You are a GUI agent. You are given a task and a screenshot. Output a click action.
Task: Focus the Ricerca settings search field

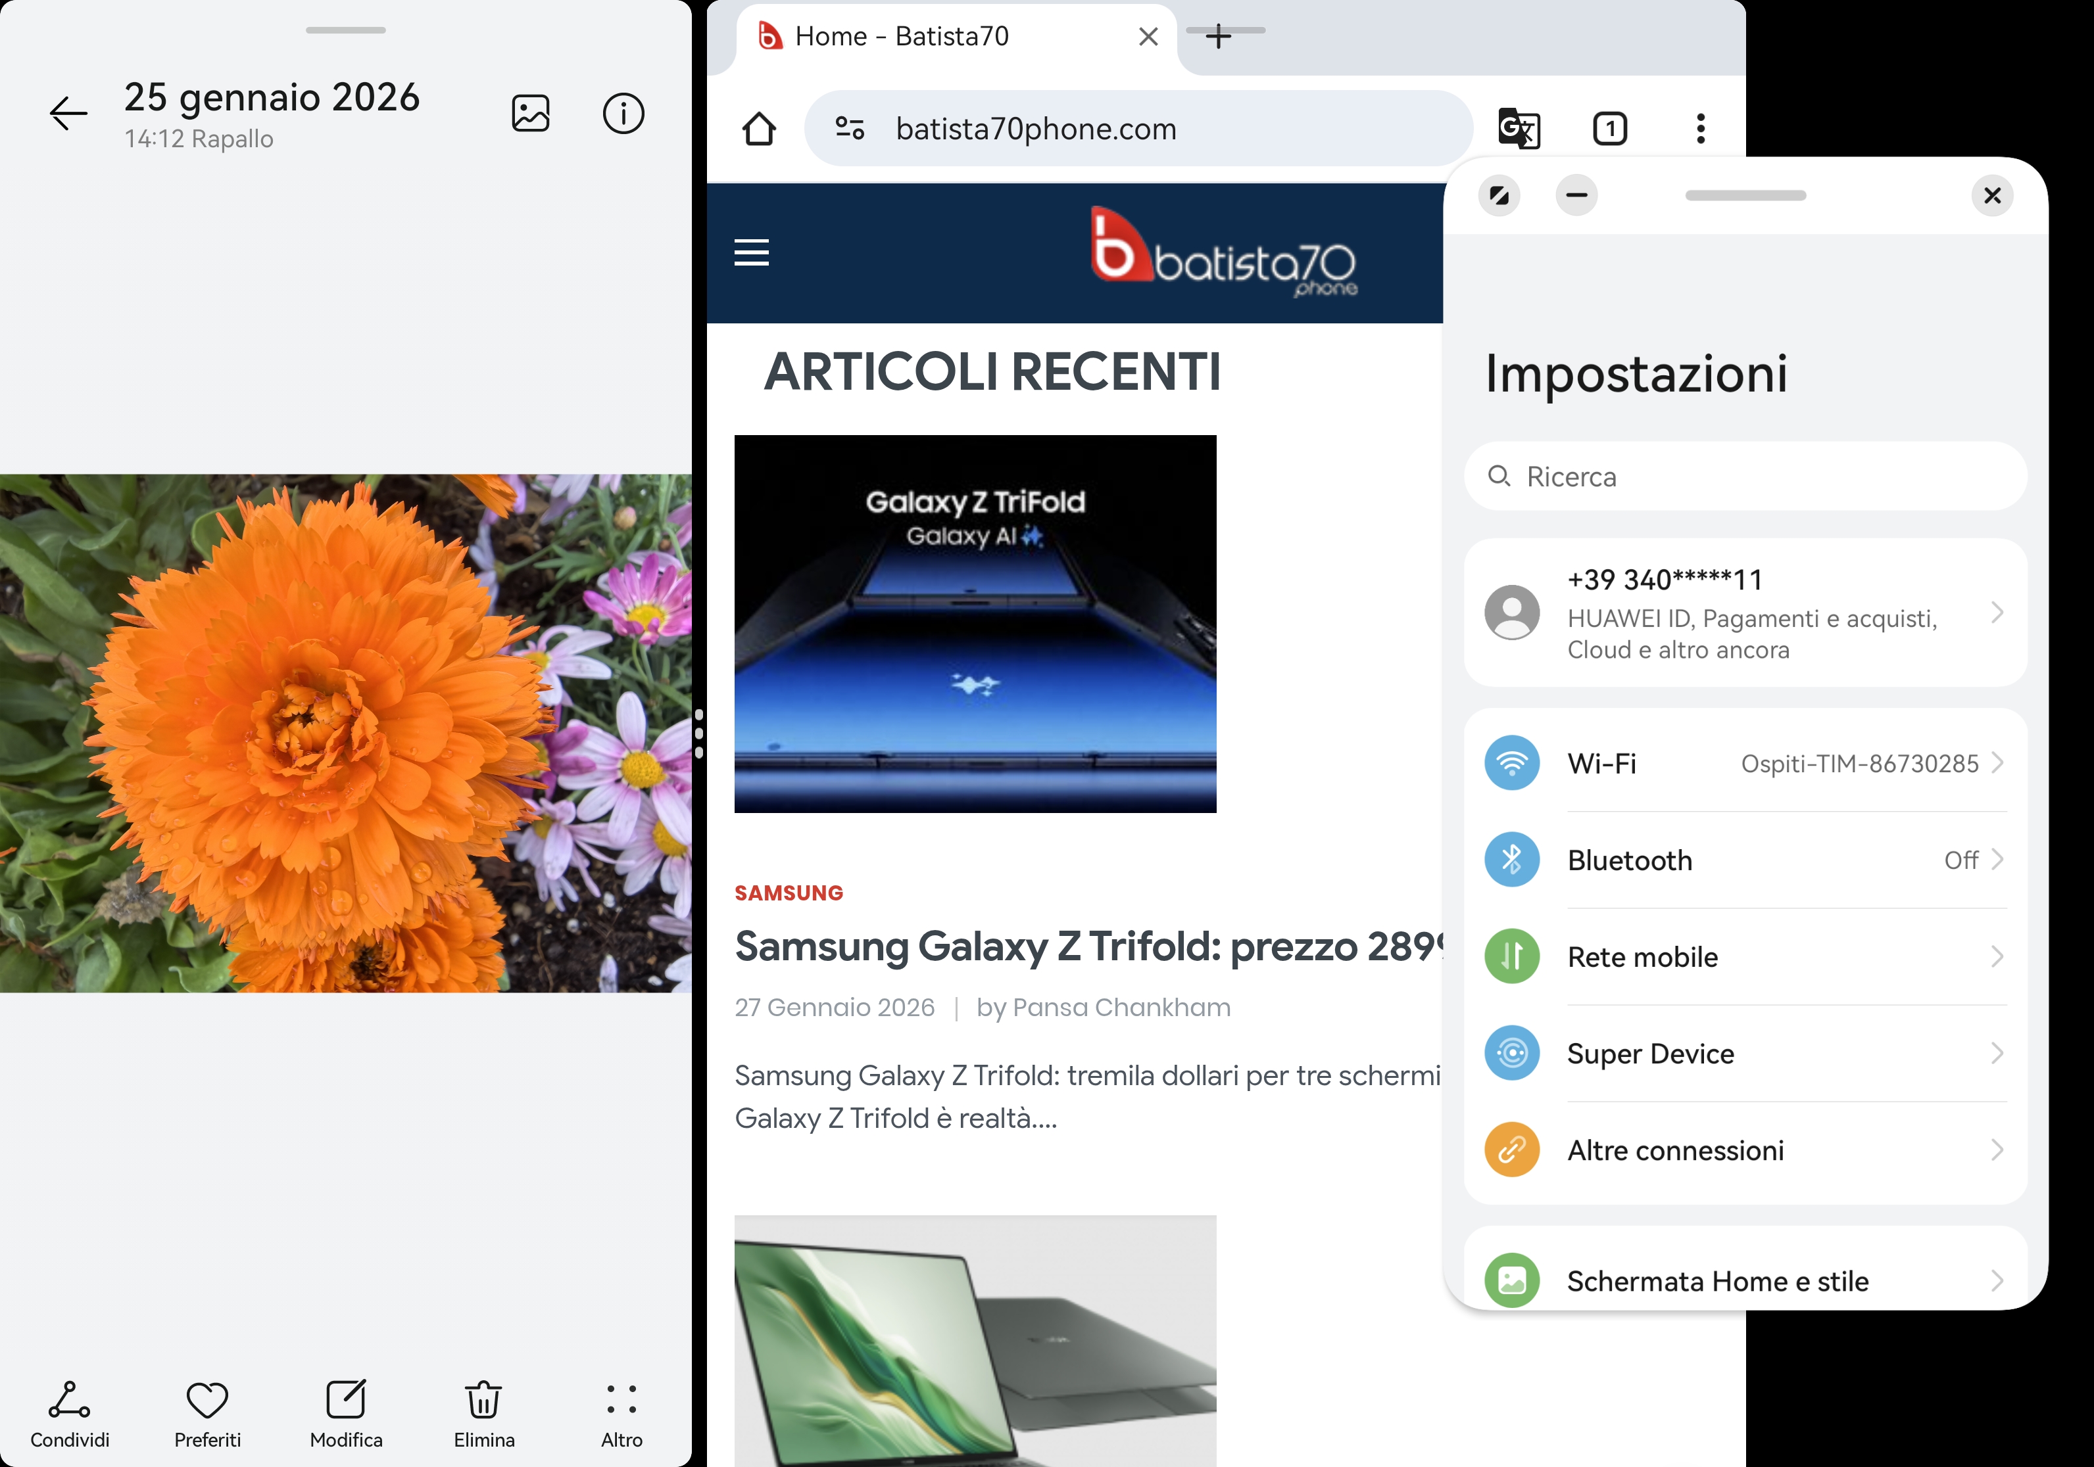point(1743,477)
